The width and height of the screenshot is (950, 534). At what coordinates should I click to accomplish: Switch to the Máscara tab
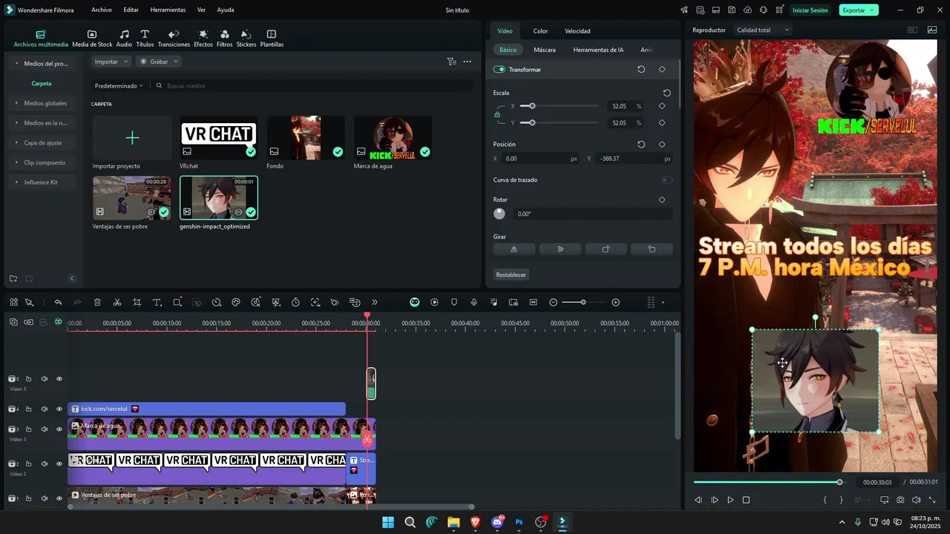click(545, 50)
